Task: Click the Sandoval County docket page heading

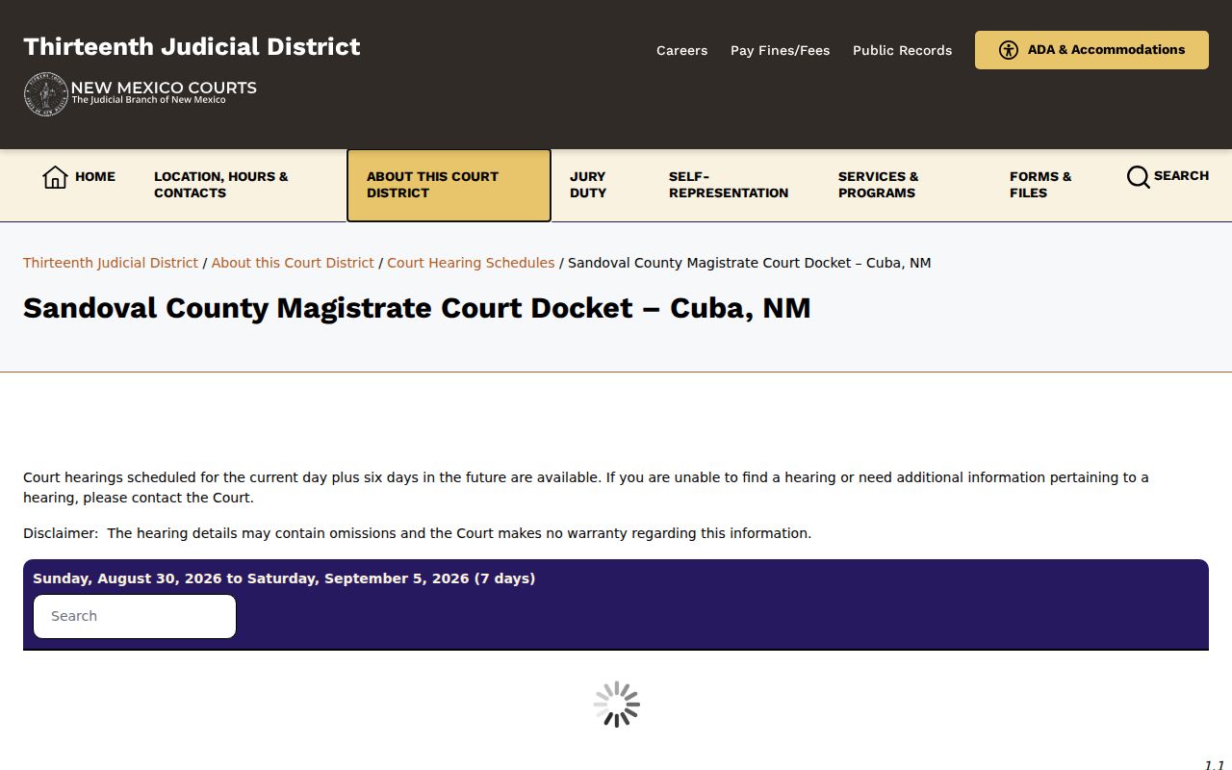Action: pyautogui.click(x=417, y=308)
